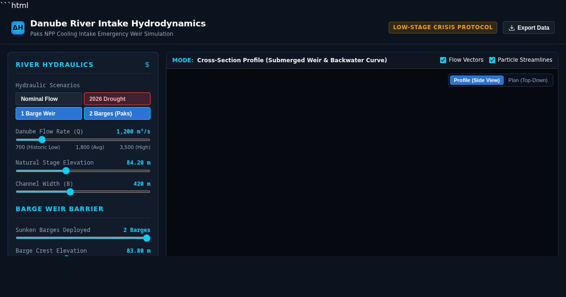Choose the 2 Barges (Paks) scenario

coord(117,114)
